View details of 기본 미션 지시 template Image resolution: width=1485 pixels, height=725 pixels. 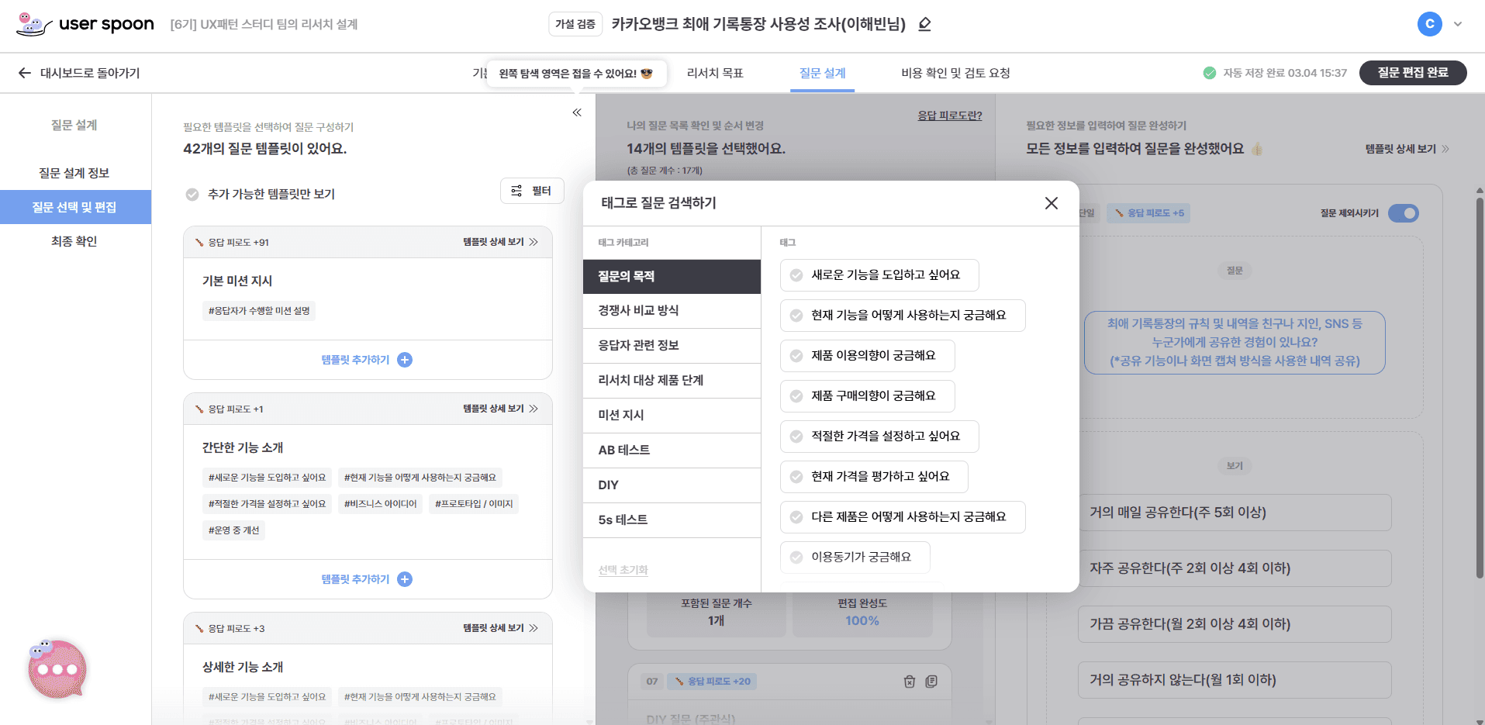pos(500,242)
